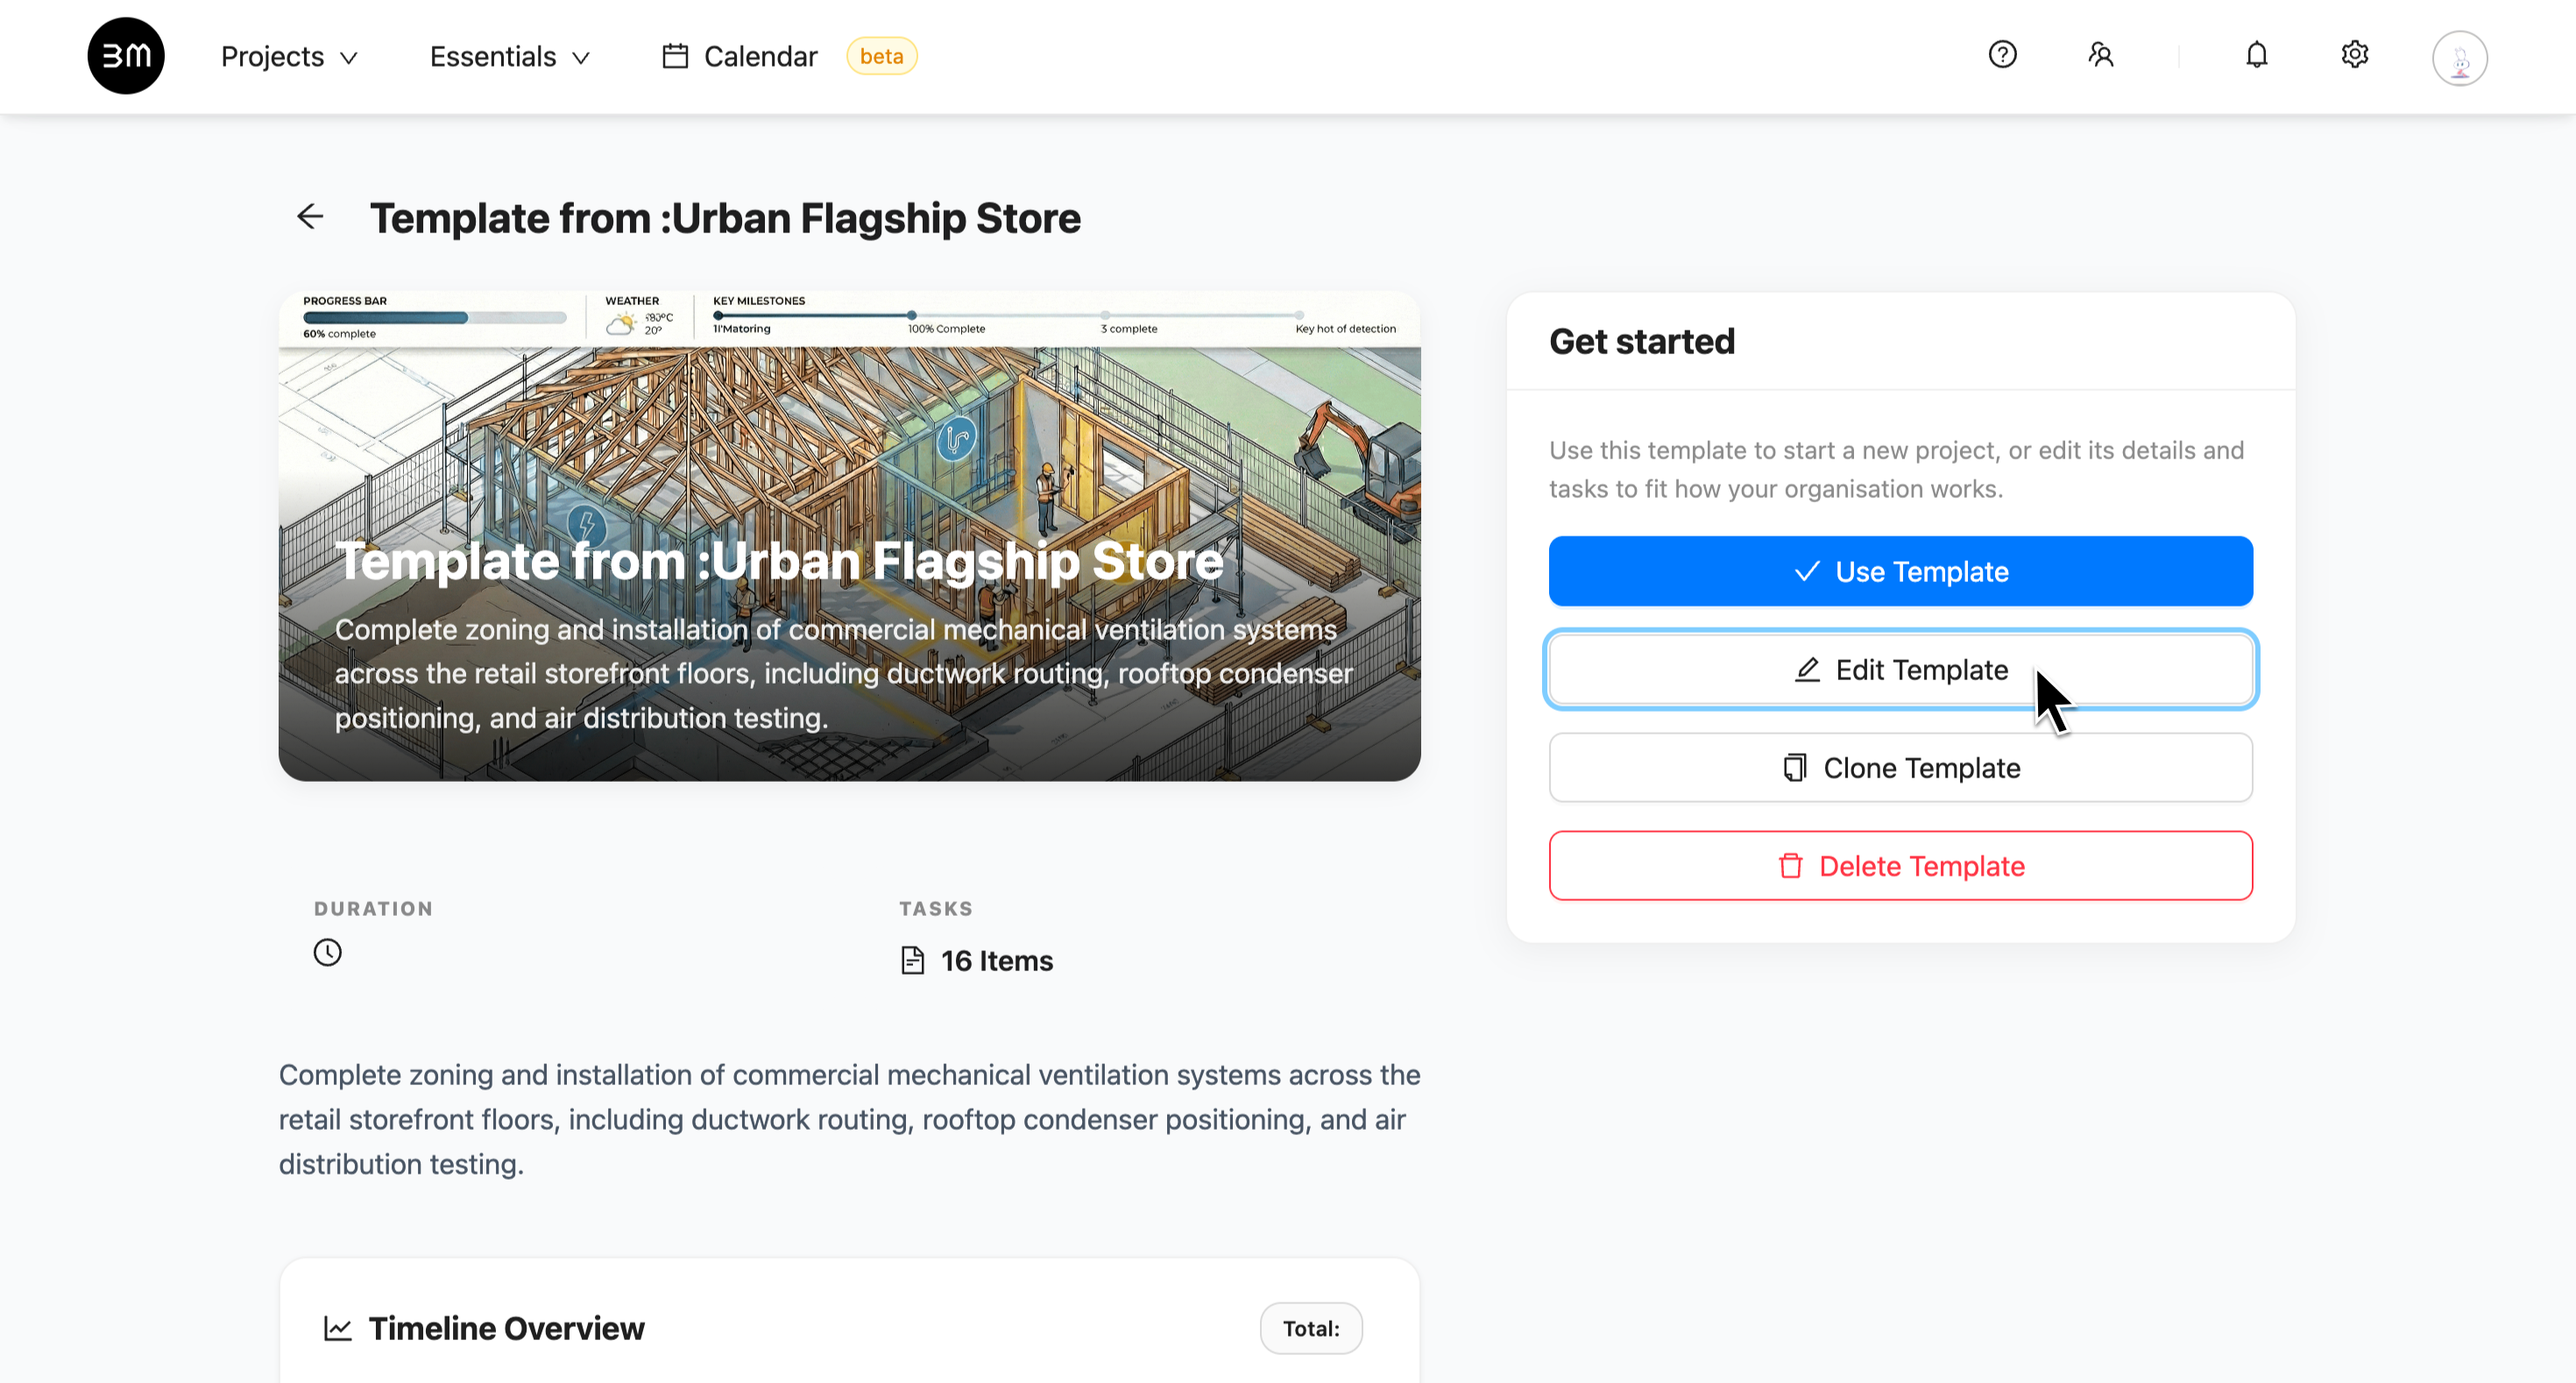This screenshot has width=2576, height=1383.
Task: Click the template description paragraph below tasks
Action: tap(849, 1119)
